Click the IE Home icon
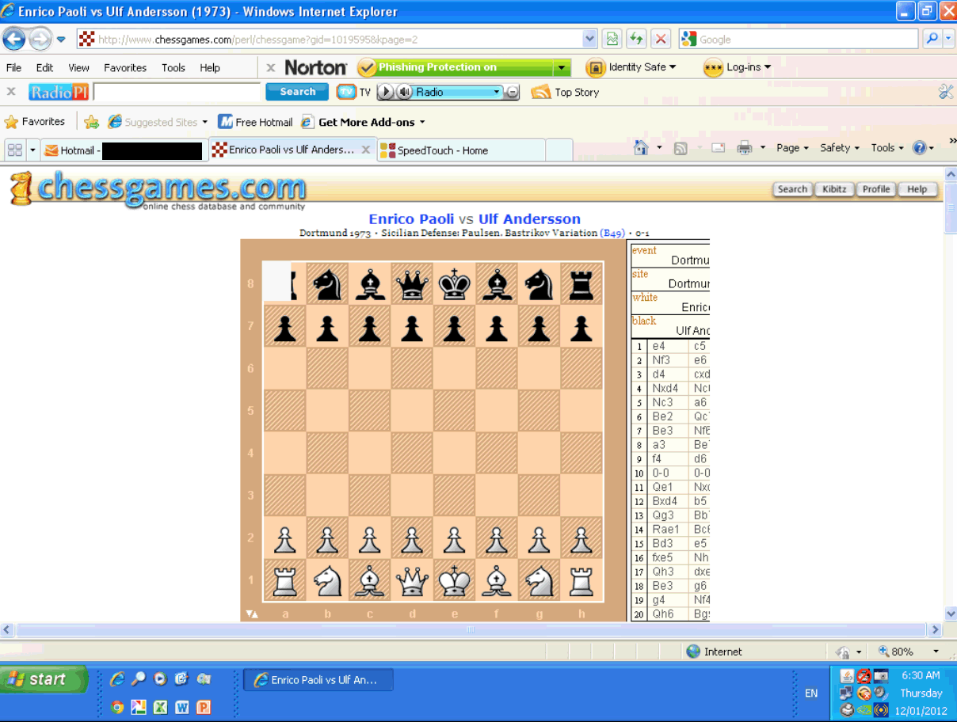The height and width of the screenshot is (722, 957). (641, 148)
